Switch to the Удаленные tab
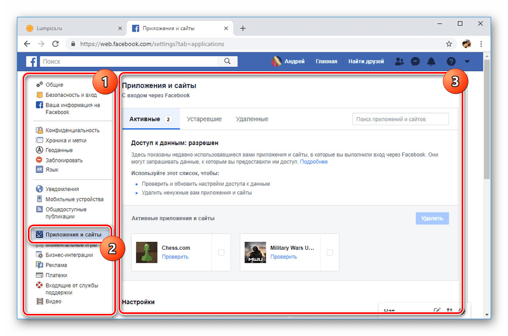Viewport: 508px width, 336px height. [252, 119]
